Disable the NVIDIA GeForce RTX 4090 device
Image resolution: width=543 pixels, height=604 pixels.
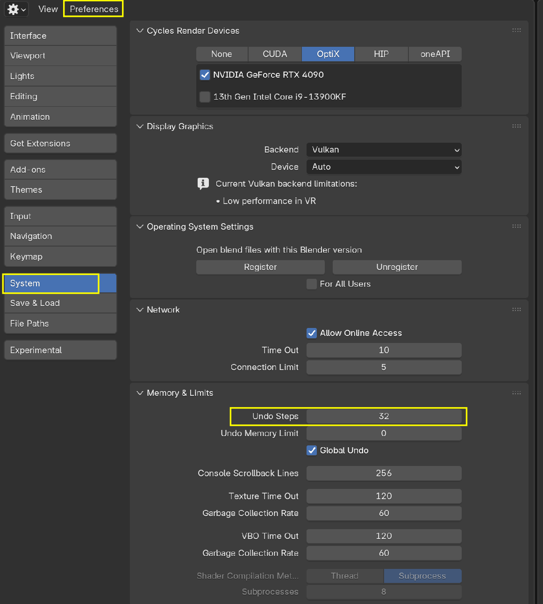[205, 75]
